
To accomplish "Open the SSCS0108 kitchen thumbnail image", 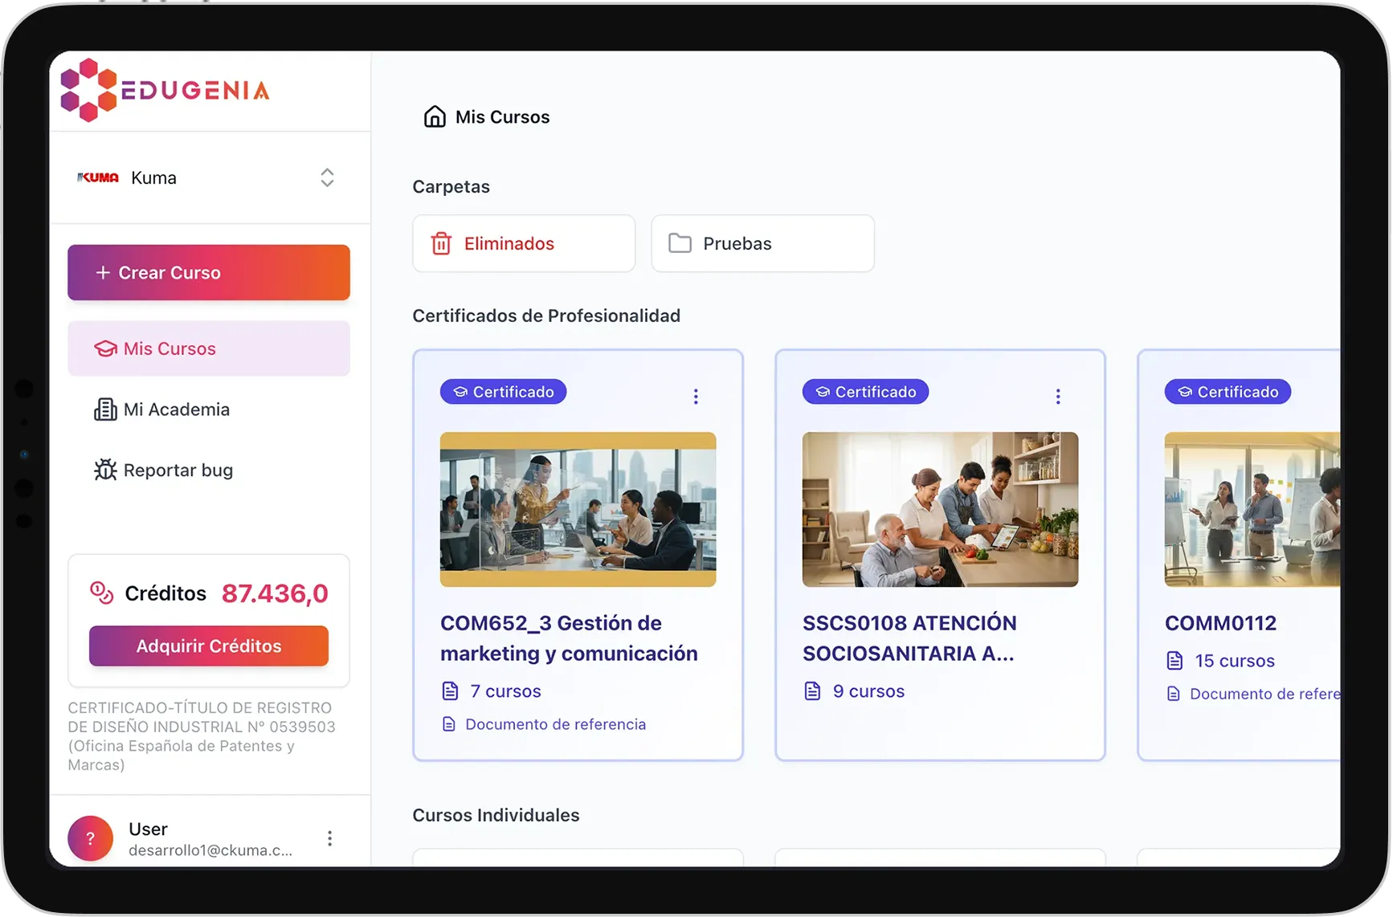I will click(x=940, y=509).
